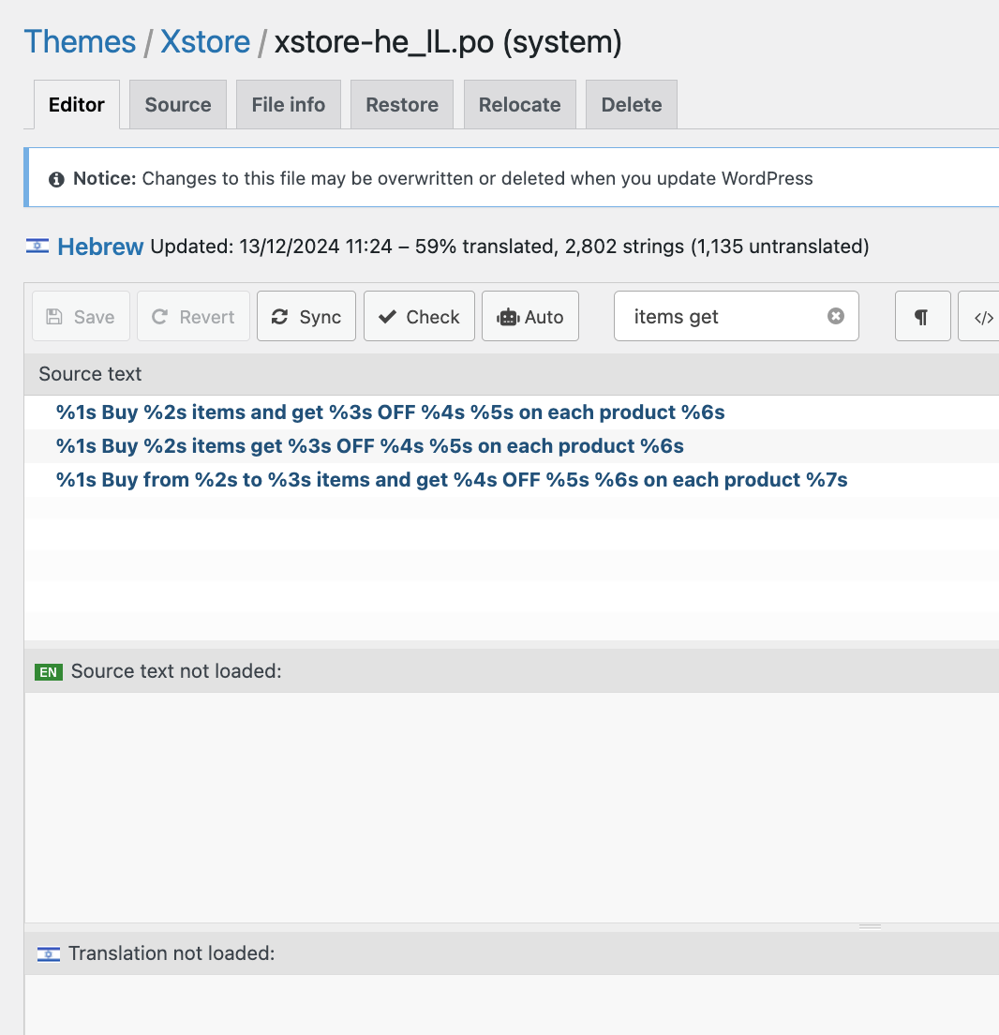Switch to the Editor tab
This screenshot has height=1035, width=999.
[x=77, y=105]
